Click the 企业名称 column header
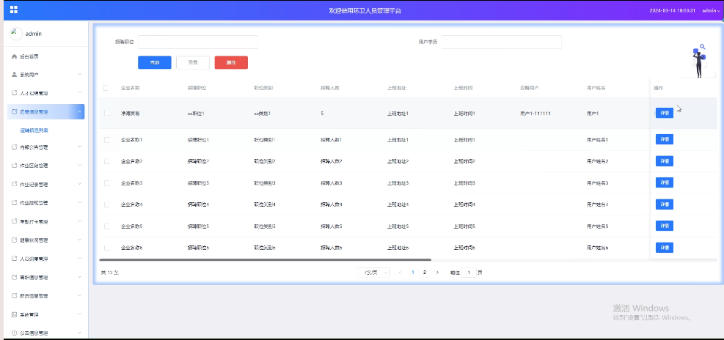This screenshot has width=724, height=340. 131,88
